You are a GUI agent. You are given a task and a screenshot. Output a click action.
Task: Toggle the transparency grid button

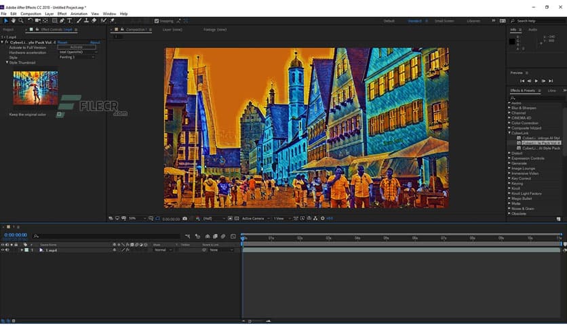237,218
